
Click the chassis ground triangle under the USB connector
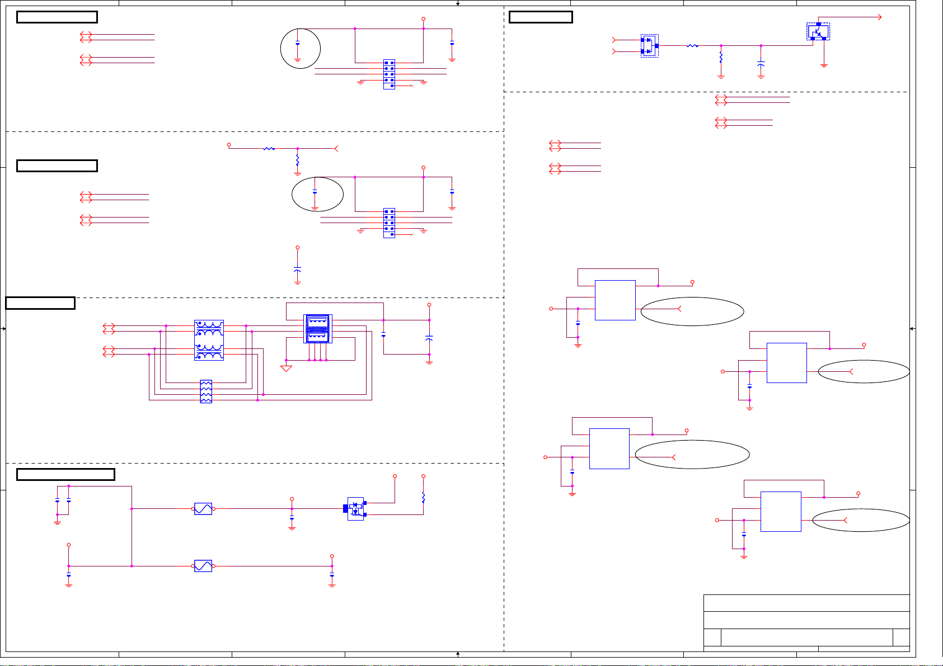[x=286, y=369]
